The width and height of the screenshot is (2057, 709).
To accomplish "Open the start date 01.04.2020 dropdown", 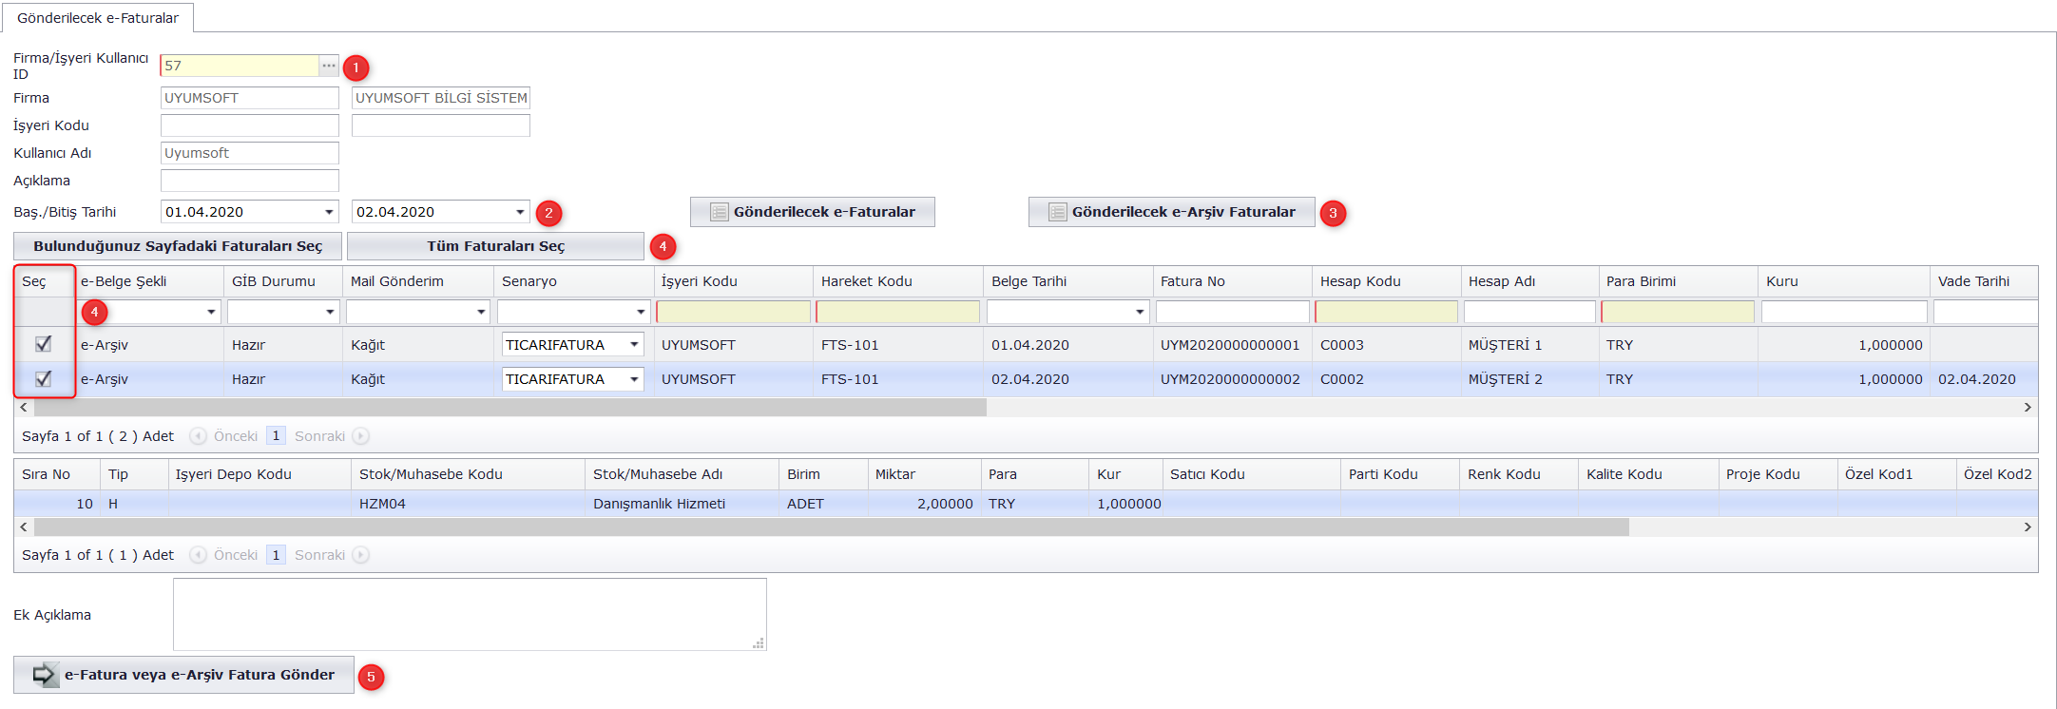I will [329, 212].
